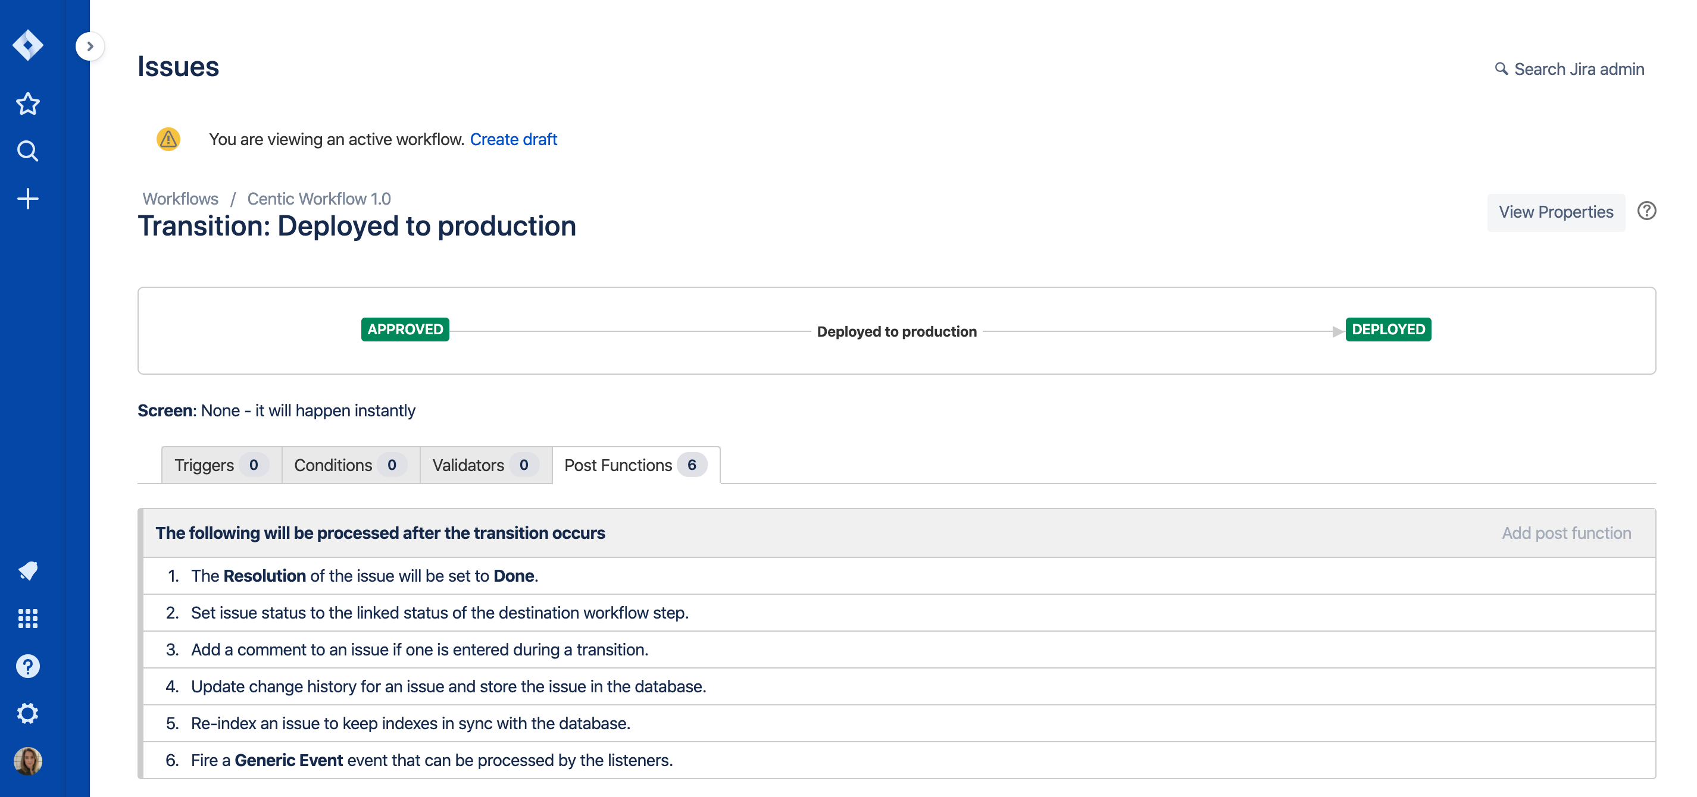Open Jira settings gear icon
This screenshot has width=1697, height=797.
click(27, 713)
